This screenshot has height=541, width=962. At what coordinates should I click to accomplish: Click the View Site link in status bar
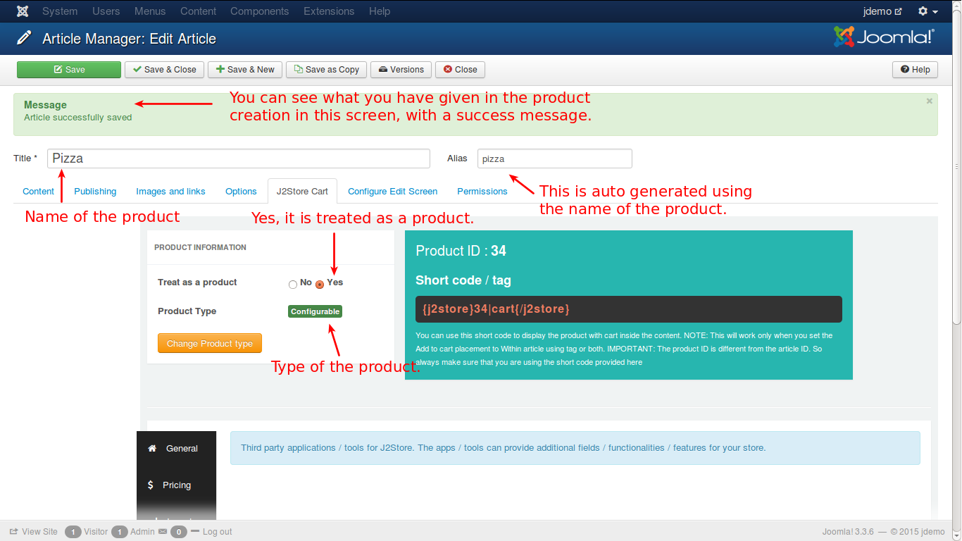click(x=34, y=532)
